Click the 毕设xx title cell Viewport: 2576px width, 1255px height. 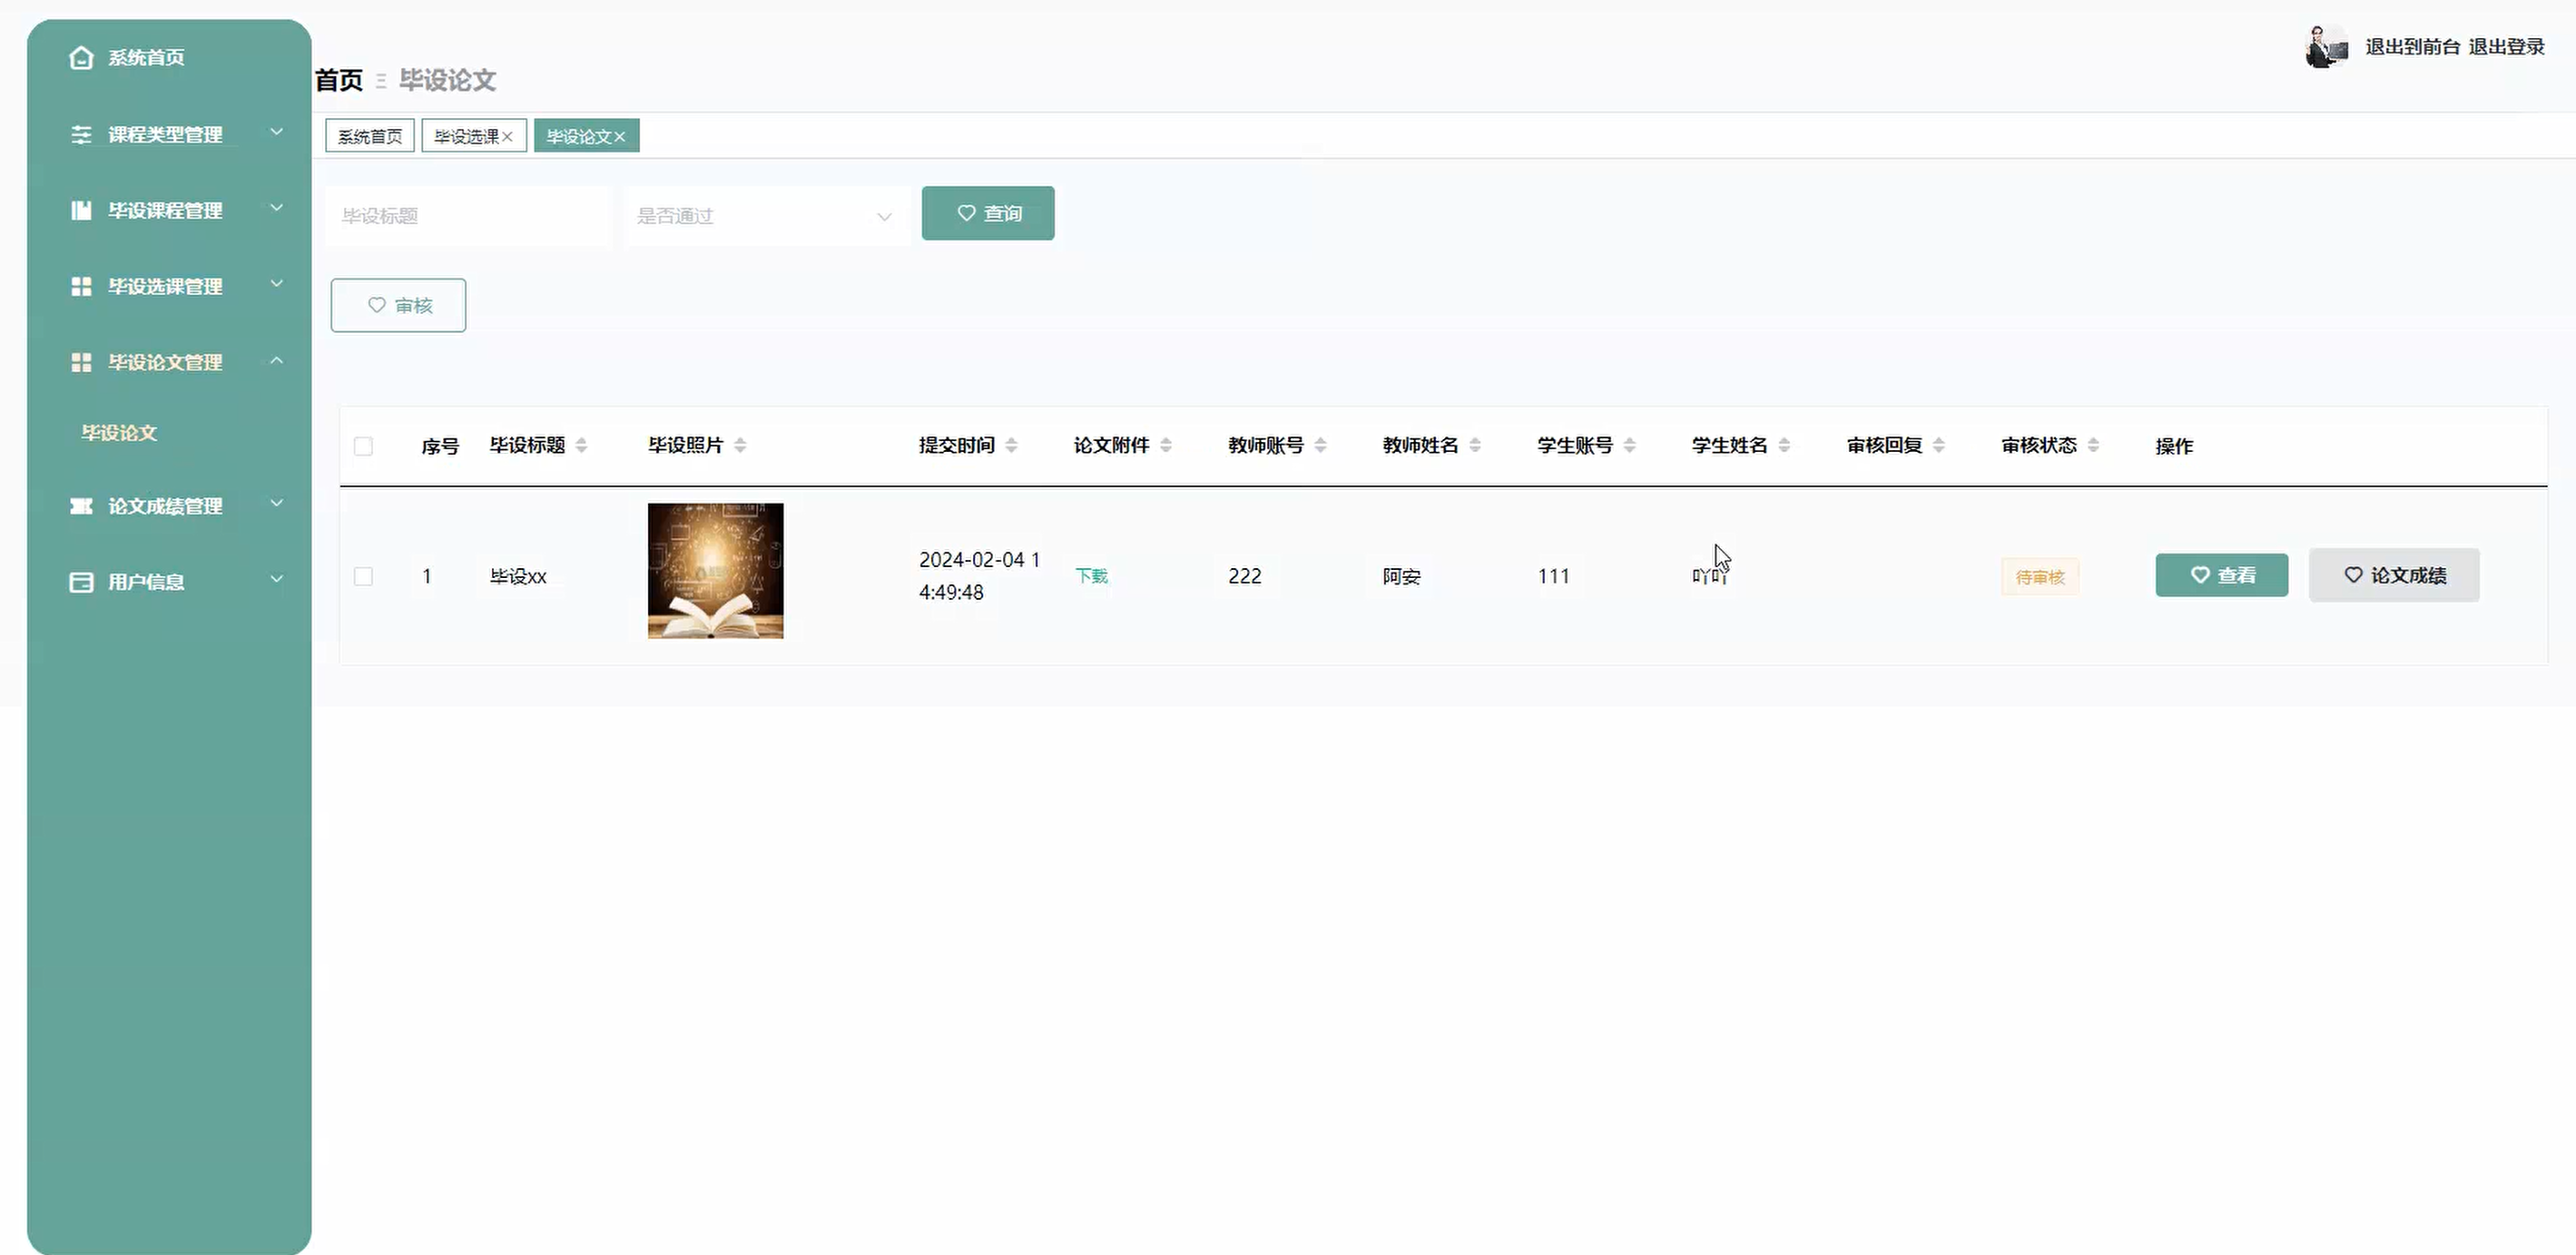(518, 576)
